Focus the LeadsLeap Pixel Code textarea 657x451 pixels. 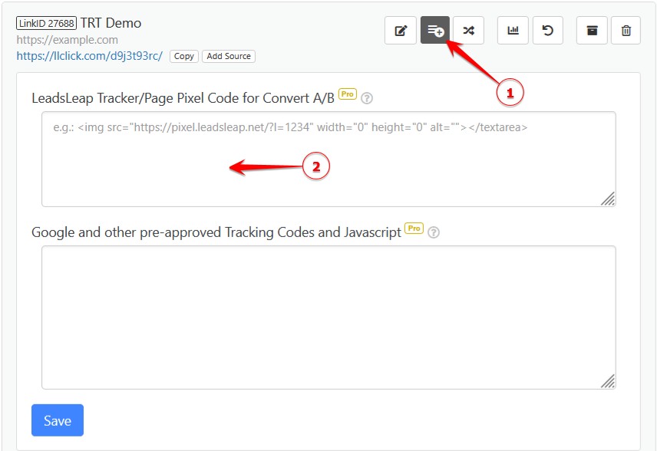pyautogui.click(x=328, y=159)
